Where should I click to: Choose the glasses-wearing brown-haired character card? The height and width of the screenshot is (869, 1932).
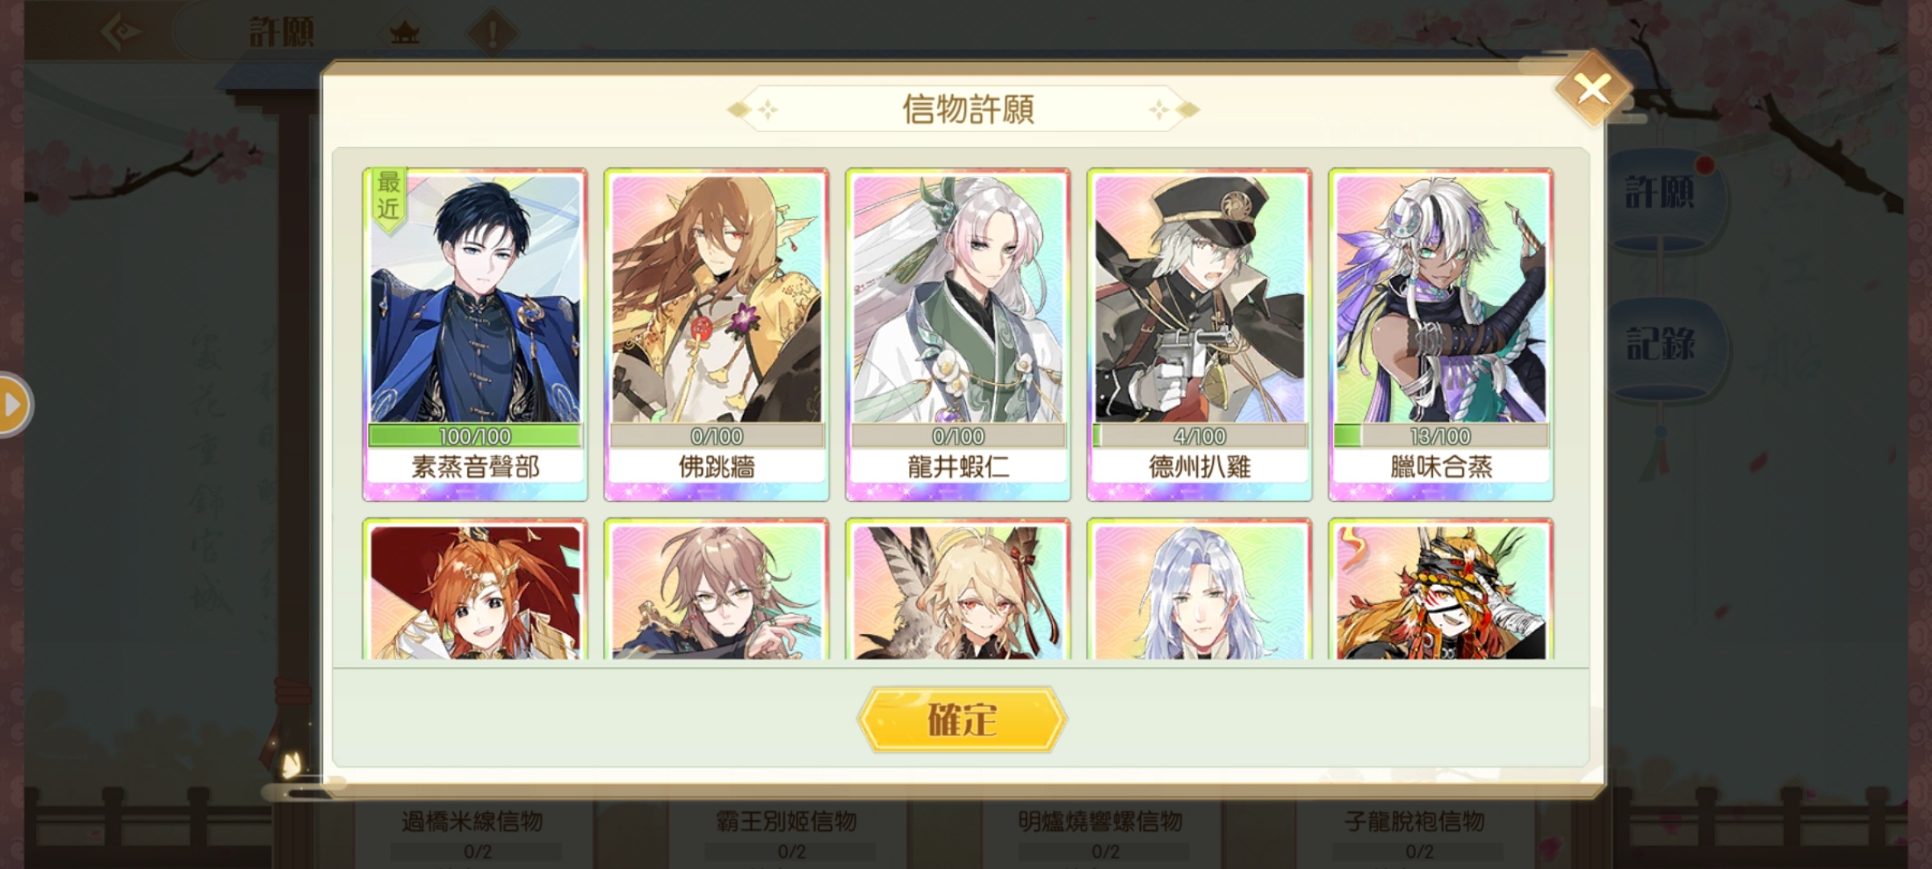click(716, 590)
